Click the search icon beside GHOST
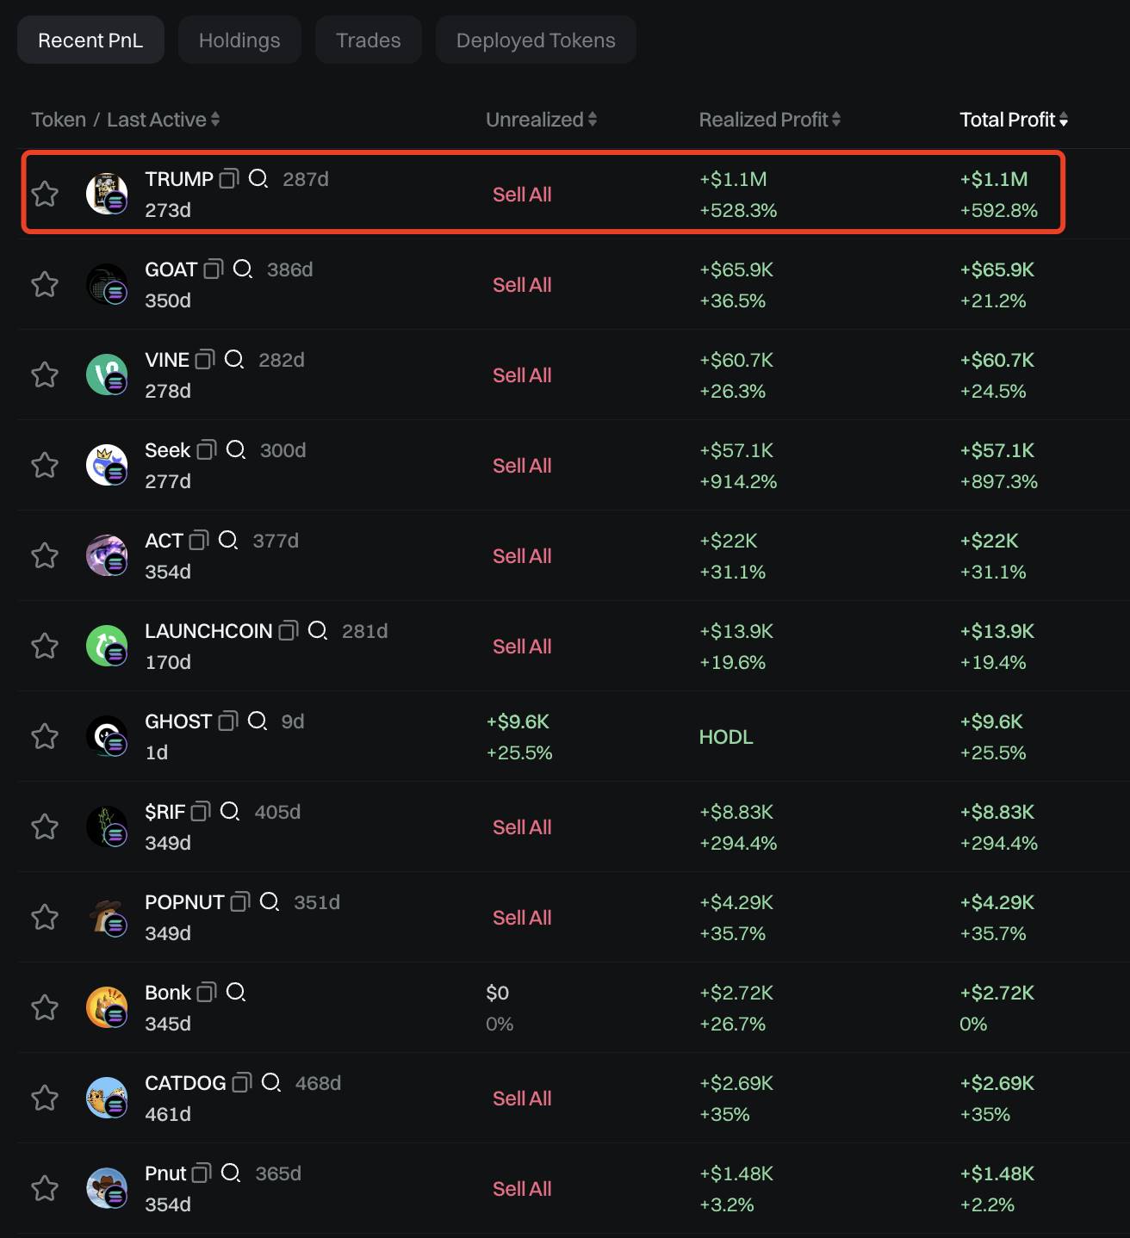 point(258,721)
